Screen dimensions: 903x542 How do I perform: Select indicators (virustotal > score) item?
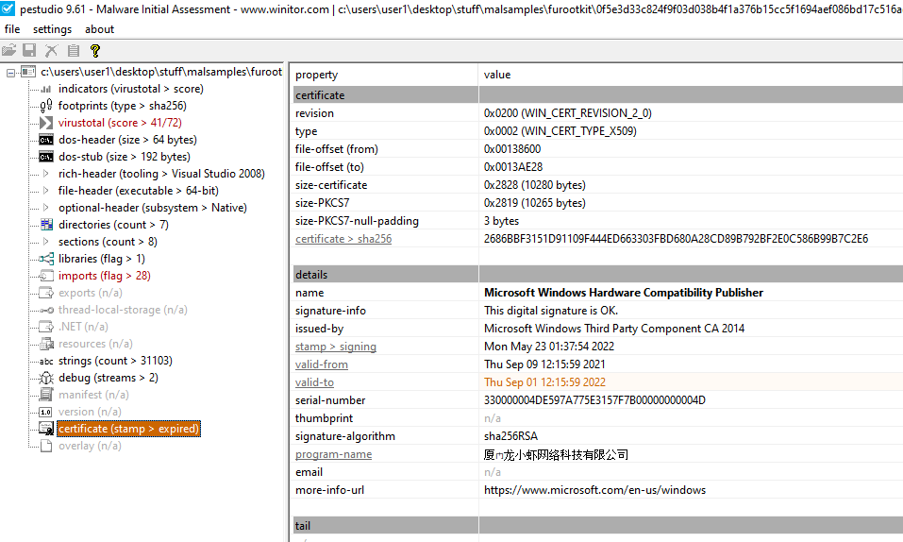[x=131, y=89]
